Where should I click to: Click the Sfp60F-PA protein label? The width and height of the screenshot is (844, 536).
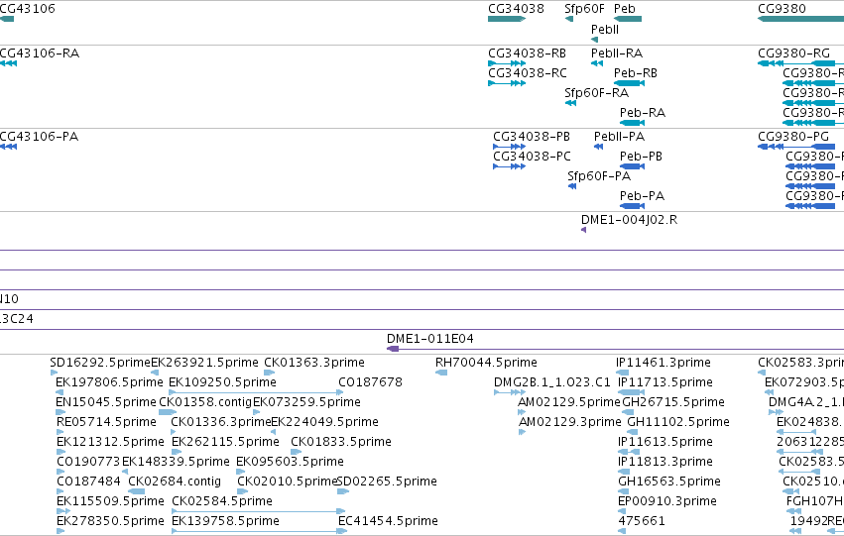point(599,176)
